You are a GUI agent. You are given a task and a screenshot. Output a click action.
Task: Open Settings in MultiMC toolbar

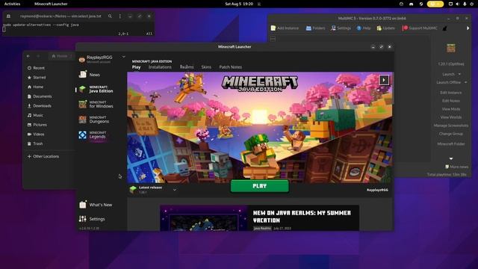click(x=341, y=28)
